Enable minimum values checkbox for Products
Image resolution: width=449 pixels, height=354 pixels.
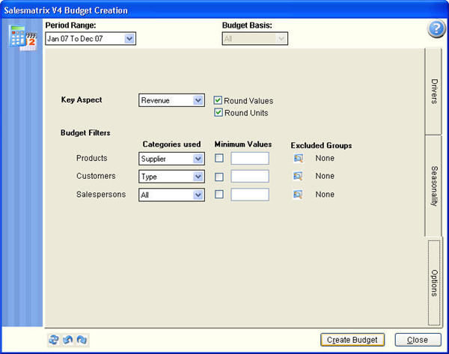(x=219, y=158)
